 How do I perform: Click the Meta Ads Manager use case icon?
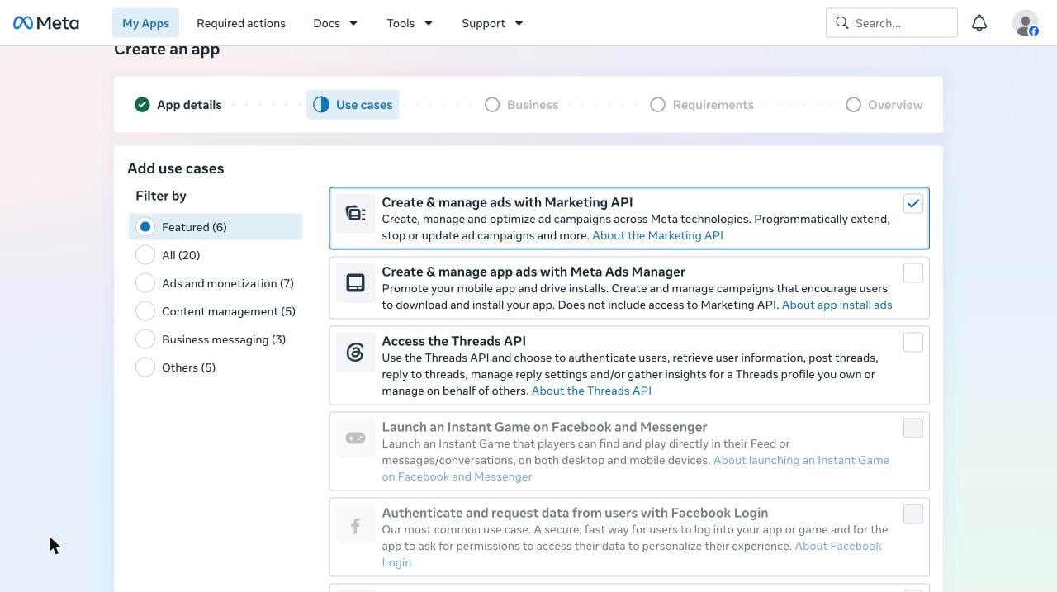coord(355,283)
